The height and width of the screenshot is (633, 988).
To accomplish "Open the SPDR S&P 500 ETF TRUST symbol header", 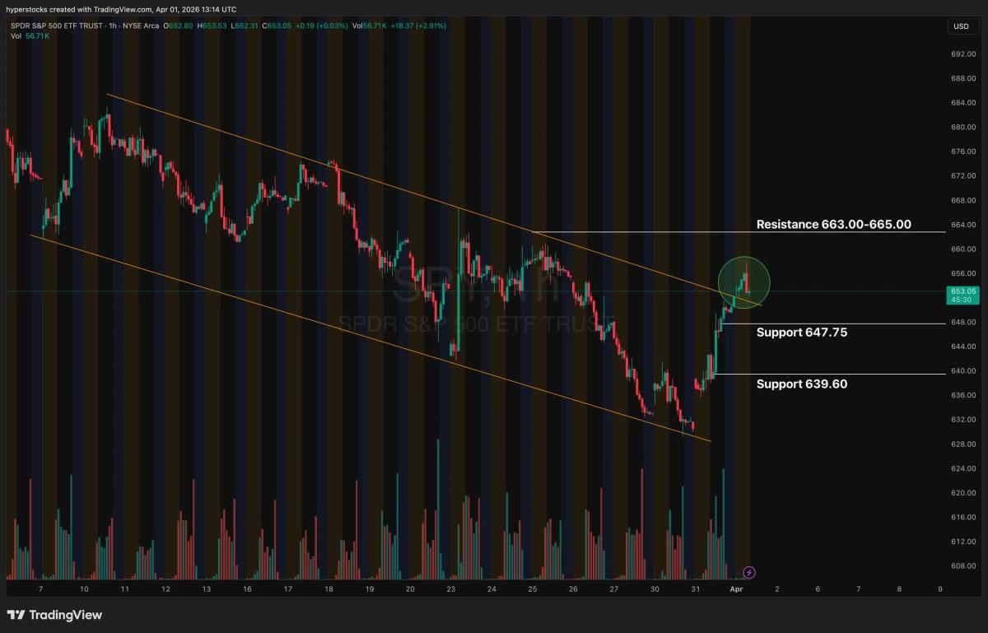I will click(x=58, y=26).
